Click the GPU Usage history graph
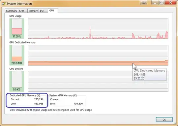Viewport: 178px width, 126px height. click(98, 28)
